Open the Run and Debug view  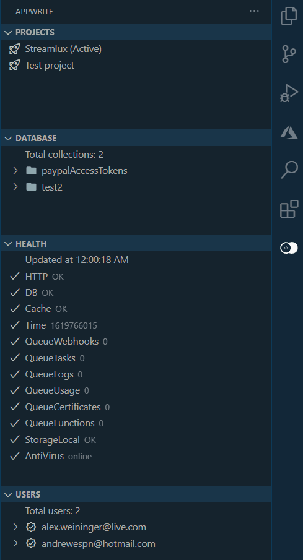(x=289, y=93)
